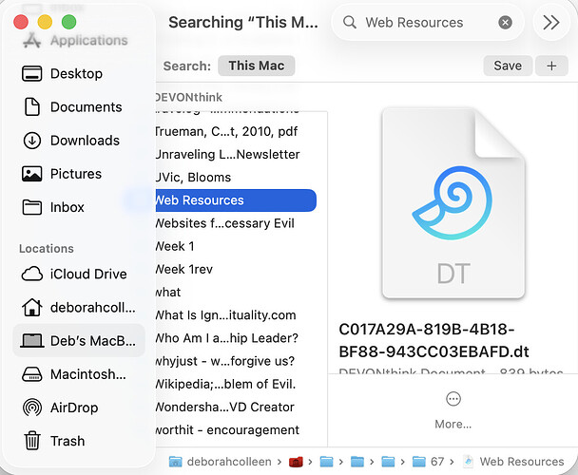
Task: Click the magnifying glass search icon
Action: pyautogui.click(x=350, y=23)
